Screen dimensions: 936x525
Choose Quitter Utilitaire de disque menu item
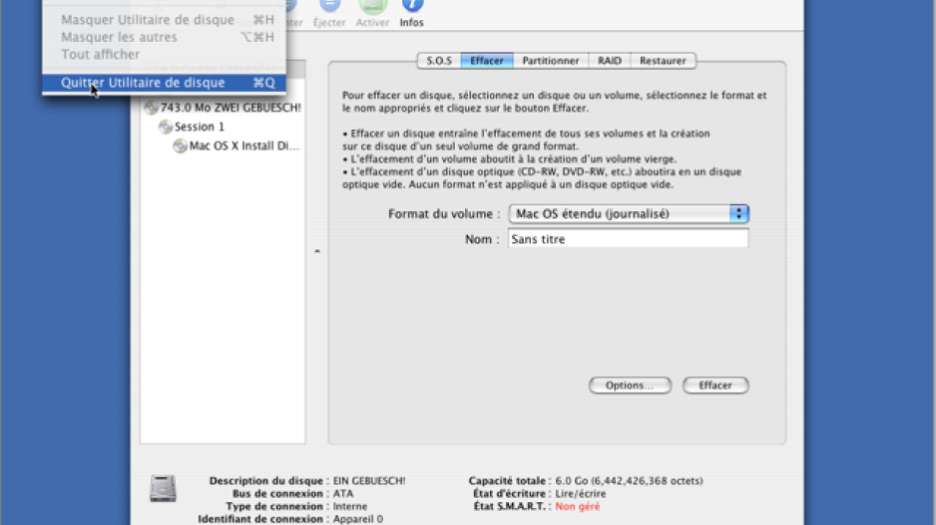click(164, 83)
